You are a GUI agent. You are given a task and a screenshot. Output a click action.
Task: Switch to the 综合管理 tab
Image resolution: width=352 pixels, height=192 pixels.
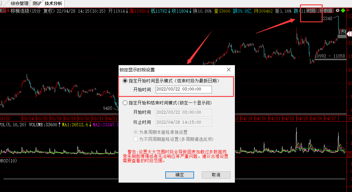20,3
